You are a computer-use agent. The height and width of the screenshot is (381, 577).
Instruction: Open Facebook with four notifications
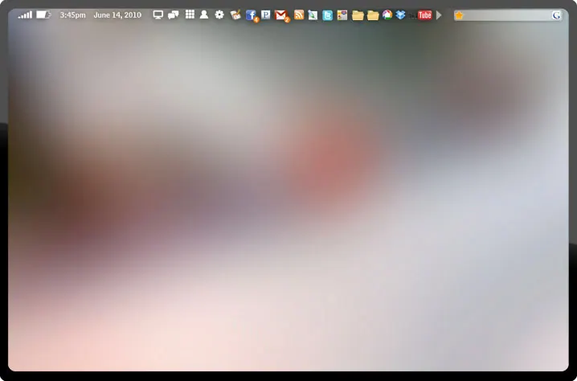click(x=252, y=15)
